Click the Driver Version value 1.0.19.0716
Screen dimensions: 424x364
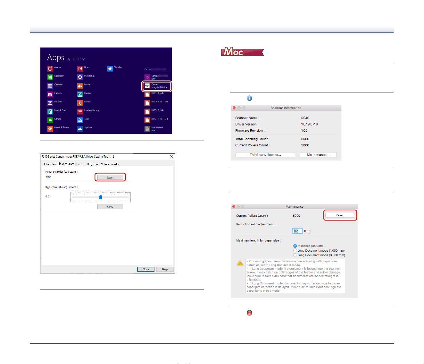(309, 124)
